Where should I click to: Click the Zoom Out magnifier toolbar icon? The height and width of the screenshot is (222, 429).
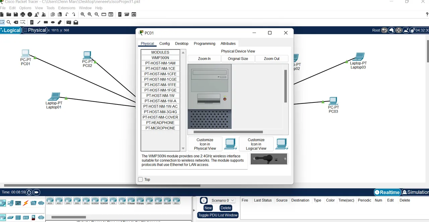point(97,14)
